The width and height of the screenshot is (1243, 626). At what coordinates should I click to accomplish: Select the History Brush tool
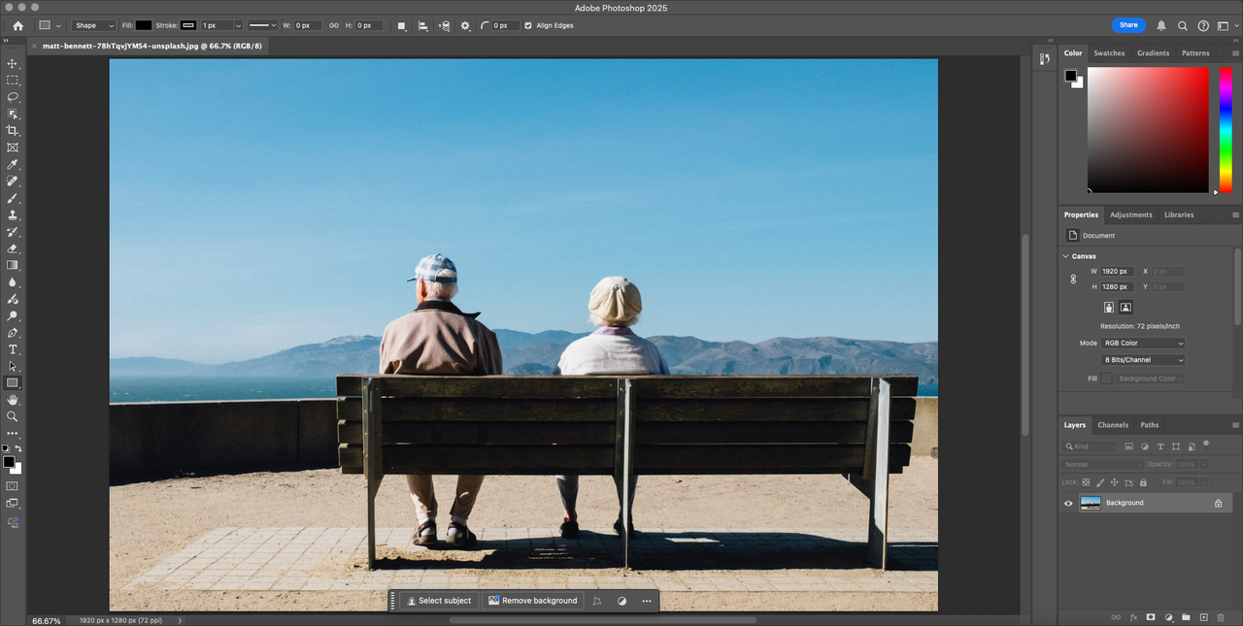click(13, 232)
